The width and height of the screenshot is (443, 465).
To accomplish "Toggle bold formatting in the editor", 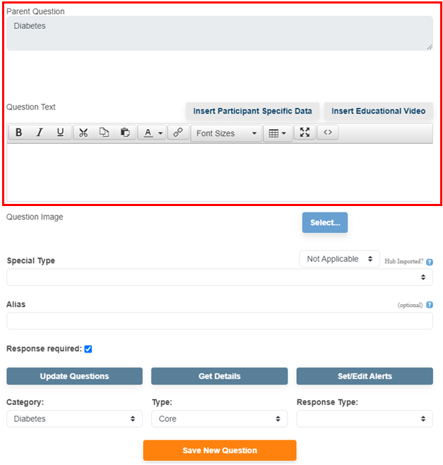I will pos(19,133).
